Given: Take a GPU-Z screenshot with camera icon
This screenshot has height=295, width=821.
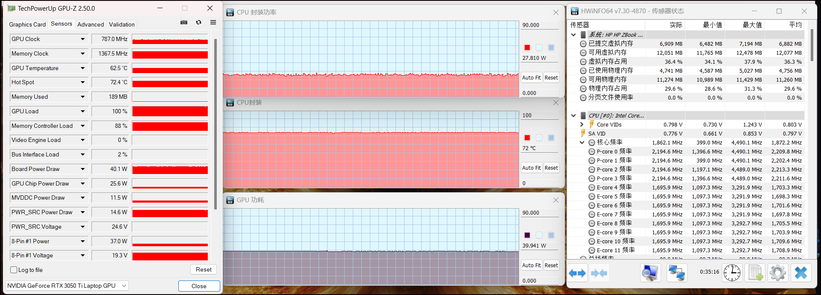Looking at the screenshot, I should (184, 23).
